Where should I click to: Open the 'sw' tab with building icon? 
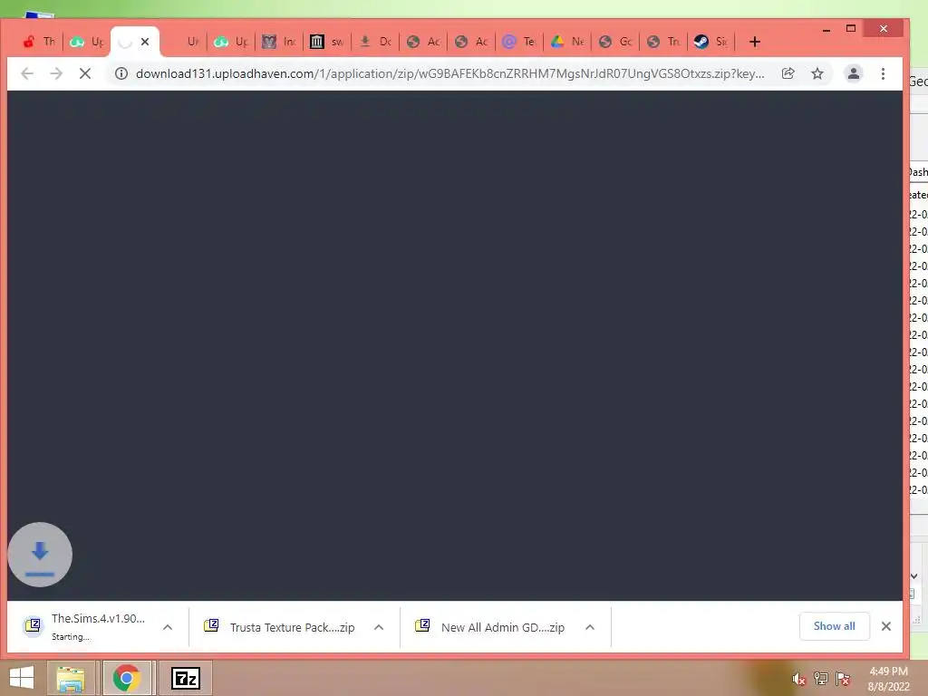[x=327, y=42]
